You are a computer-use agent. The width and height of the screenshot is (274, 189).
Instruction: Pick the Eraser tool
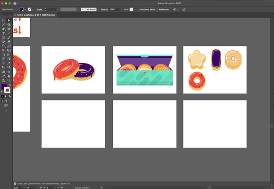pyautogui.click(x=9, y=42)
